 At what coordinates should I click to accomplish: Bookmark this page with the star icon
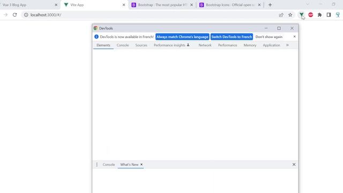point(290,15)
